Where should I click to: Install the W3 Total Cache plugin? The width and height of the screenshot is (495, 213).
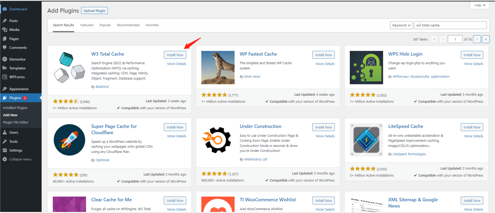coord(175,55)
